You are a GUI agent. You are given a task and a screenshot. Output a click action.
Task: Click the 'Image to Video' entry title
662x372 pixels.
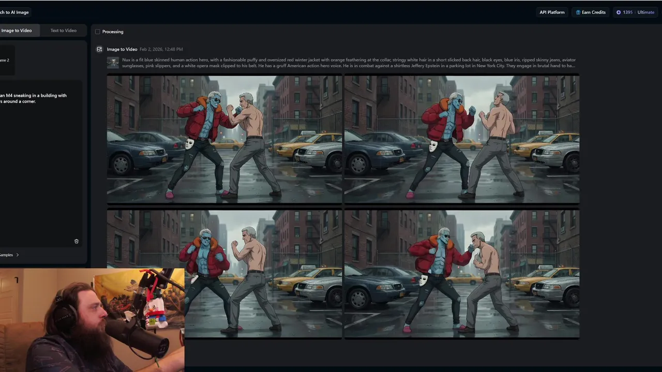[x=122, y=49]
